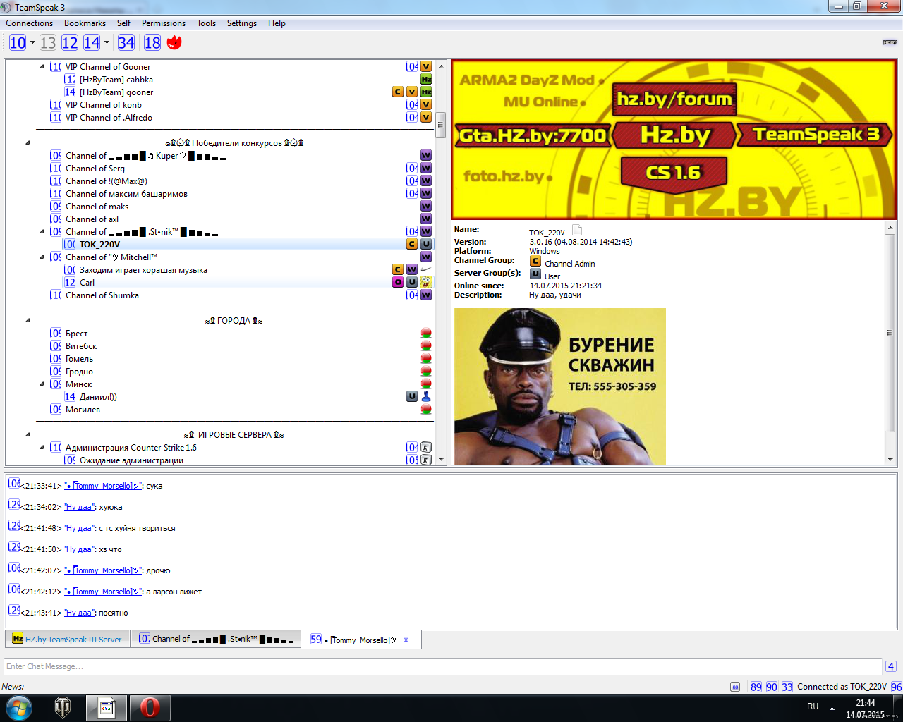Click the Counter-Strike icon on Администрация row

coord(426,448)
